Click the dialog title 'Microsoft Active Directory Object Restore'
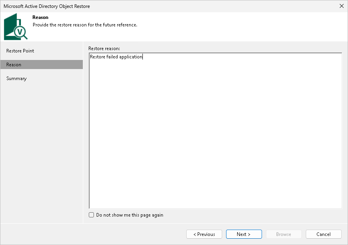Image resolution: width=348 pixels, height=245 pixels. (47, 6)
